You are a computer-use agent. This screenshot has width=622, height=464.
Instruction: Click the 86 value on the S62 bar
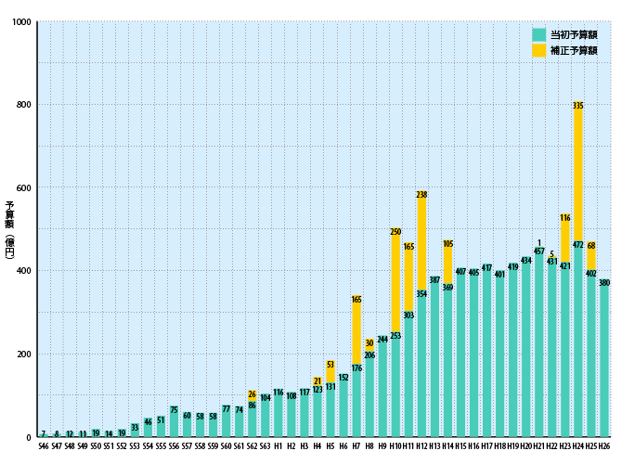252,405
